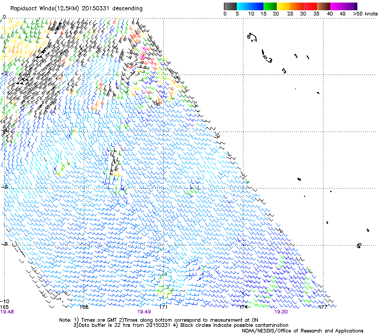Click the purple '19:49' time label
The height and width of the screenshot is (334, 380).
(x=144, y=312)
